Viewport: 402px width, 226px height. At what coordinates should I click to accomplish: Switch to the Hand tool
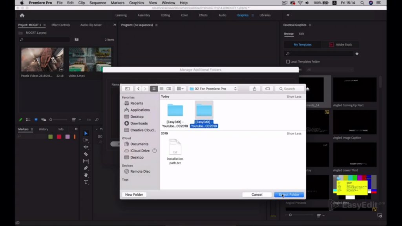(86, 175)
